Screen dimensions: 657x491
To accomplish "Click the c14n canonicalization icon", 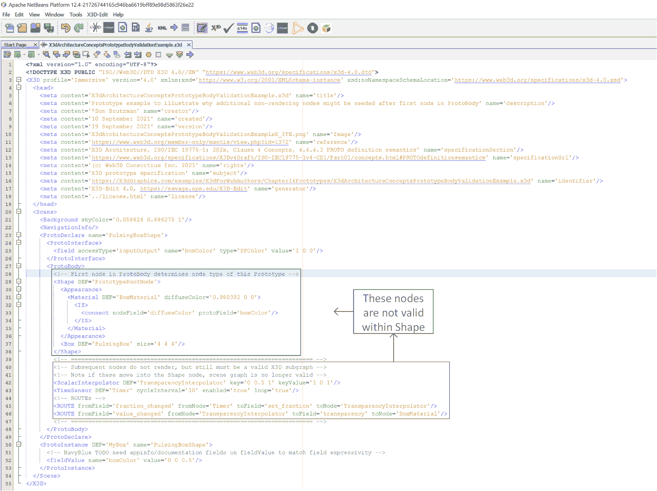I will coord(242,28).
